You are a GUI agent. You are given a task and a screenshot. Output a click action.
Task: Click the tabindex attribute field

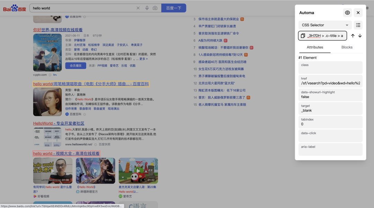pyautogui.click(x=330, y=122)
